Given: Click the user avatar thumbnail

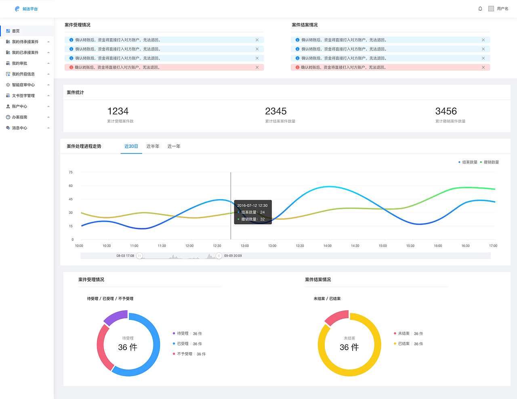Looking at the screenshot, I should pos(491,8).
